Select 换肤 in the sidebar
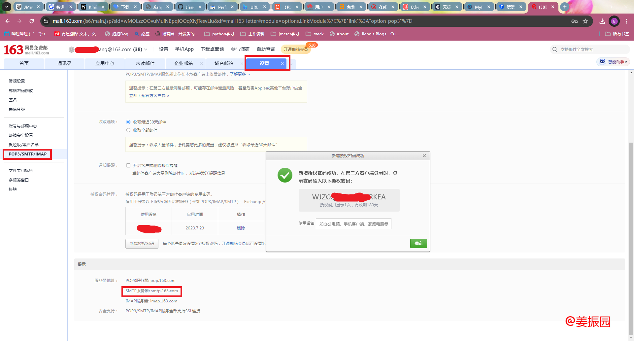The width and height of the screenshot is (634, 341). tap(13, 189)
